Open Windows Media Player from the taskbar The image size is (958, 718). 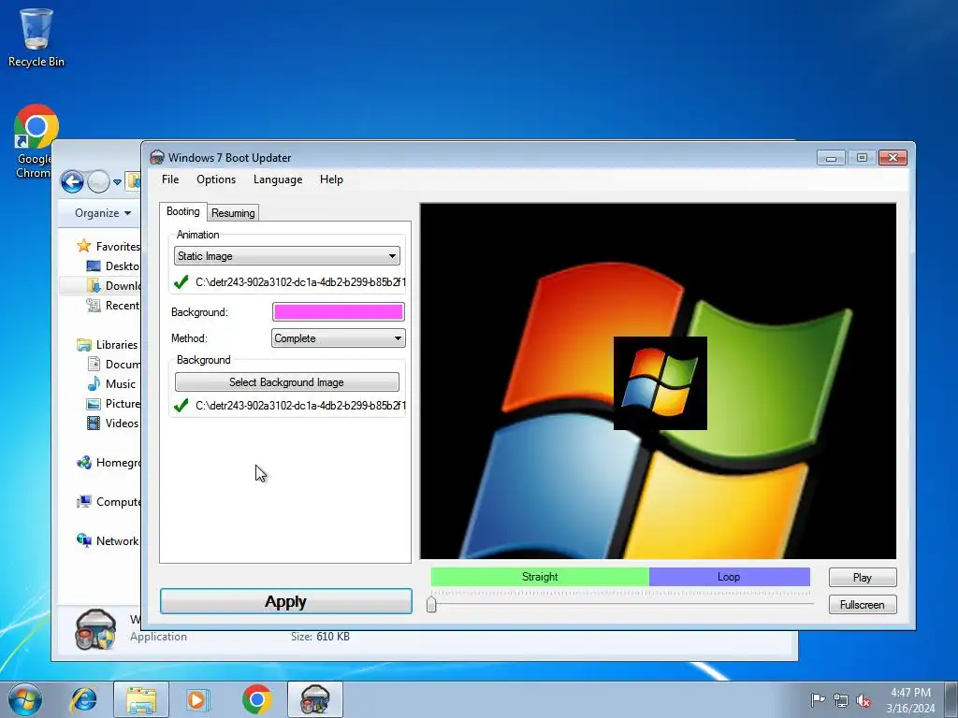(198, 699)
